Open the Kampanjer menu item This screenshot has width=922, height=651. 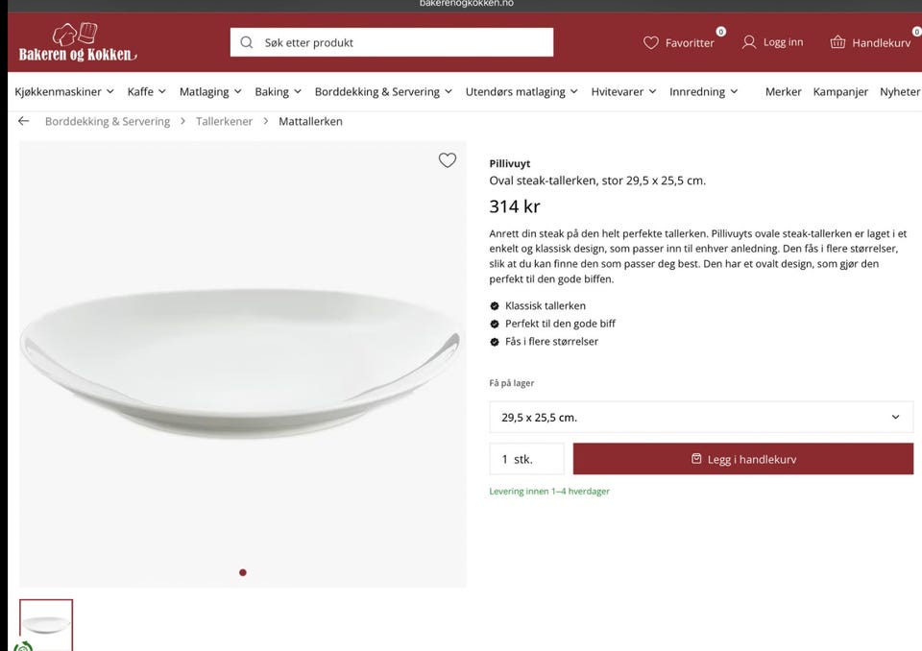(840, 92)
